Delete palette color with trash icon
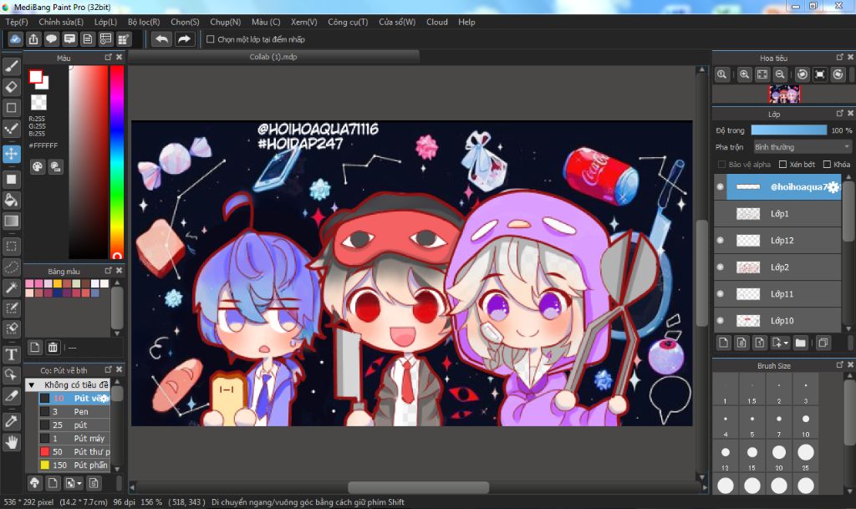This screenshot has height=509, width=856. pyautogui.click(x=53, y=347)
